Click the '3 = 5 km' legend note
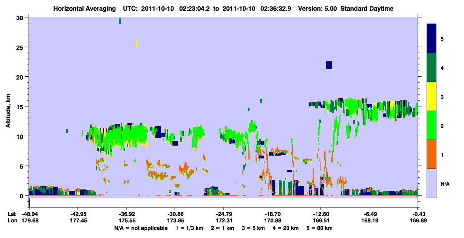This screenshot has width=464, height=238. tap(253, 228)
